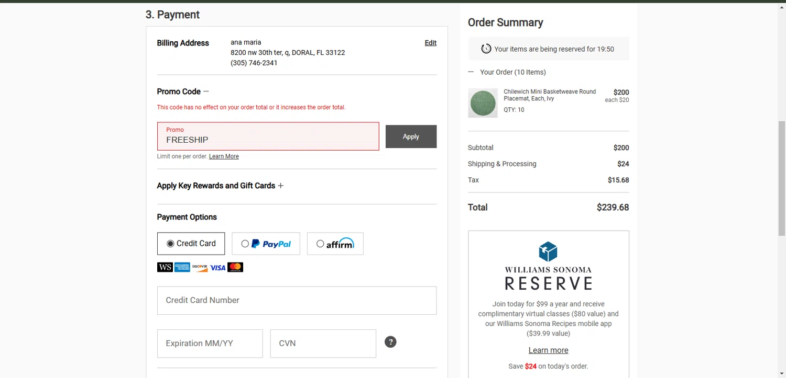
Task: Collapse the Promo Code section
Action: [x=206, y=91]
